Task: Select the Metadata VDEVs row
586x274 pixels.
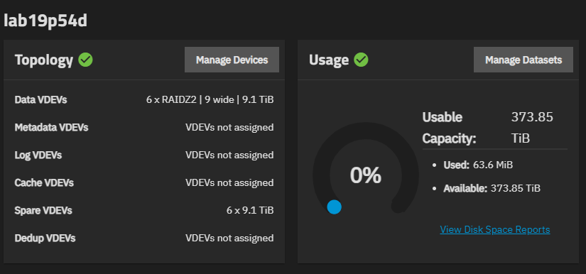Action: click(144, 127)
